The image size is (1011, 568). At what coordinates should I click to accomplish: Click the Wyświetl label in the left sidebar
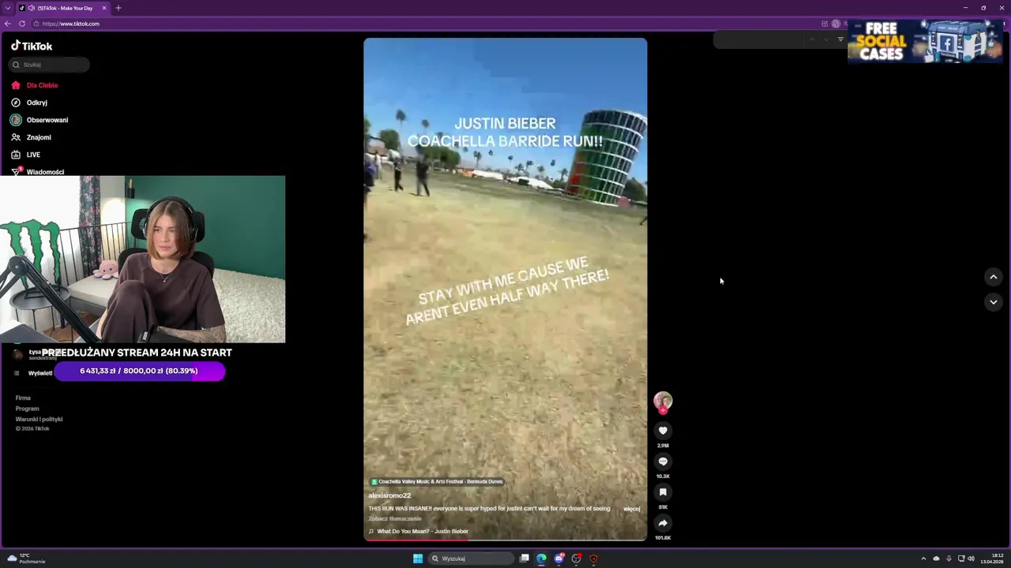[x=39, y=373]
